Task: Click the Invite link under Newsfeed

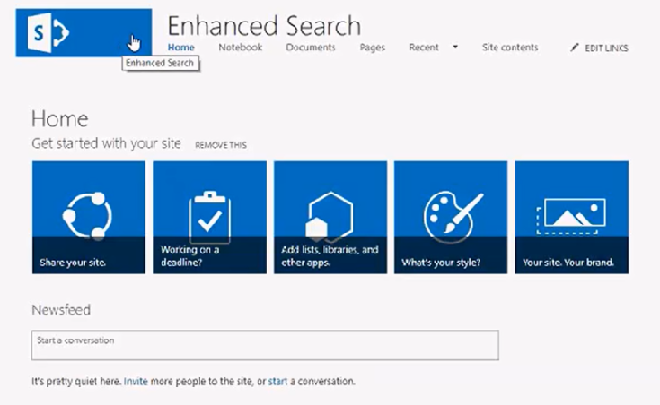Action: 136,381
